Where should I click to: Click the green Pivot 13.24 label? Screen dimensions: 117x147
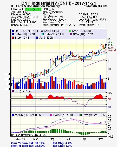tap(111, 44)
